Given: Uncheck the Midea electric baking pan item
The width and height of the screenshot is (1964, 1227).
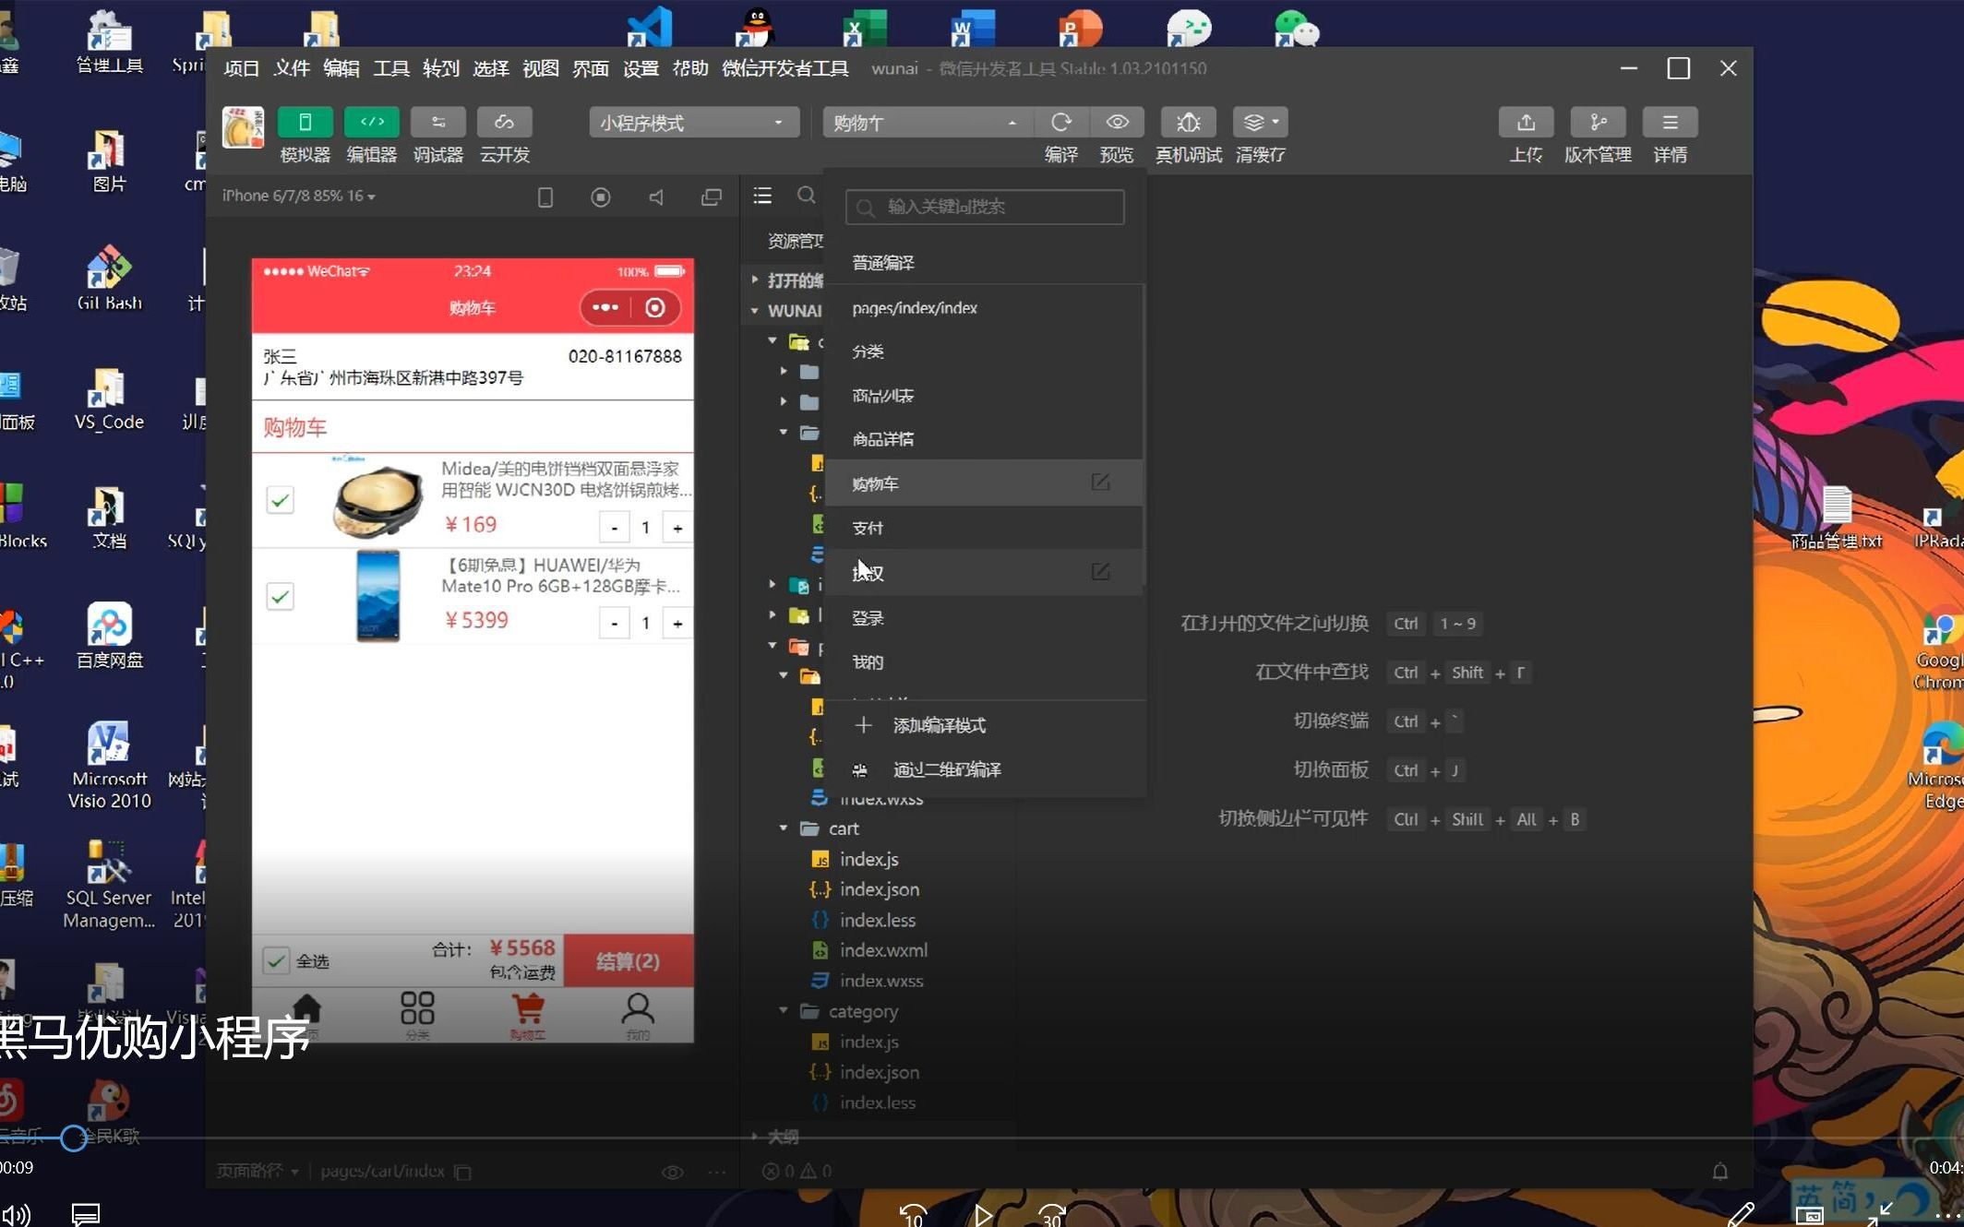Looking at the screenshot, I should pos(280,500).
